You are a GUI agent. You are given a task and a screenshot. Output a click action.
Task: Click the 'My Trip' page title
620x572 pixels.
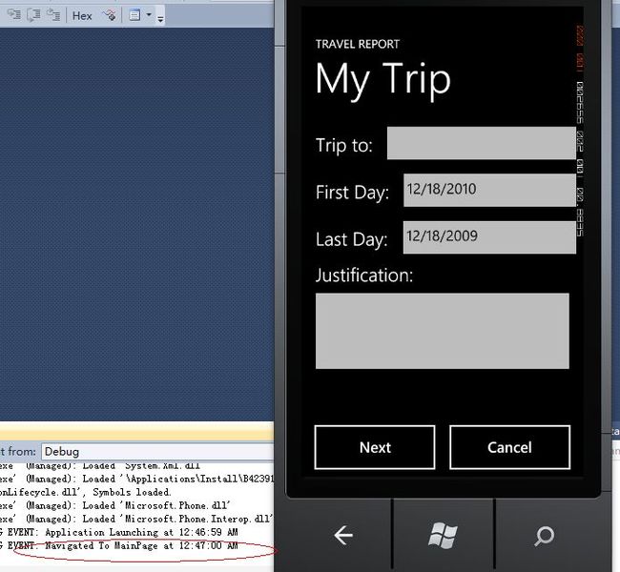coord(383,81)
